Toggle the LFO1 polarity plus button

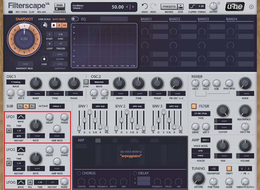pyautogui.click(x=9, y=130)
